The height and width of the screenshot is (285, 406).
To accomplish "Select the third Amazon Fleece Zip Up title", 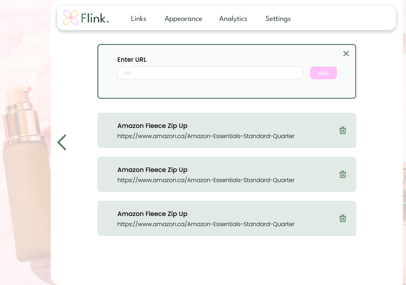I will click(x=152, y=214).
